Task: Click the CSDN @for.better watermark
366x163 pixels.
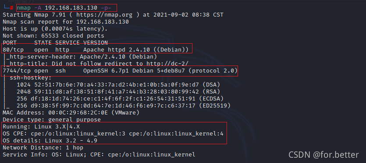Action: 323,155
